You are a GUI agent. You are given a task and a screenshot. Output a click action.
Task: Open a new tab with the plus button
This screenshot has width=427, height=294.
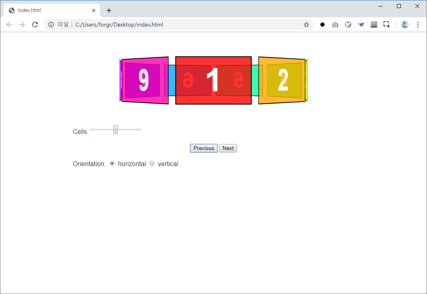[x=109, y=10]
